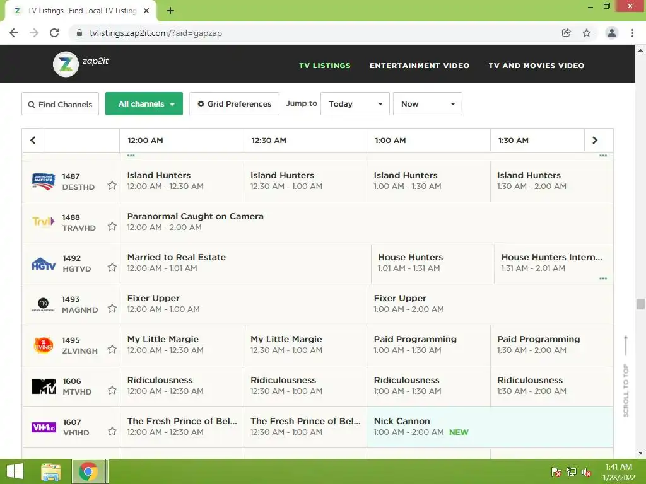Open File Explorer from the taskbar

[51, 471]
